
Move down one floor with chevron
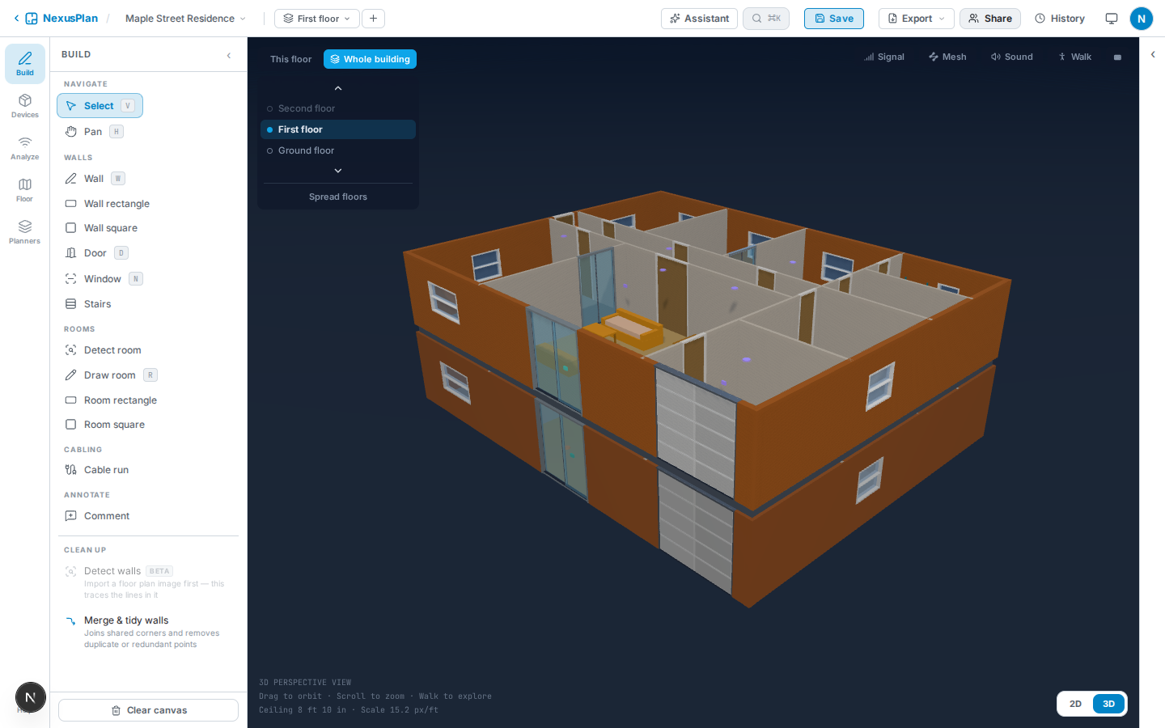pos(338,171)
